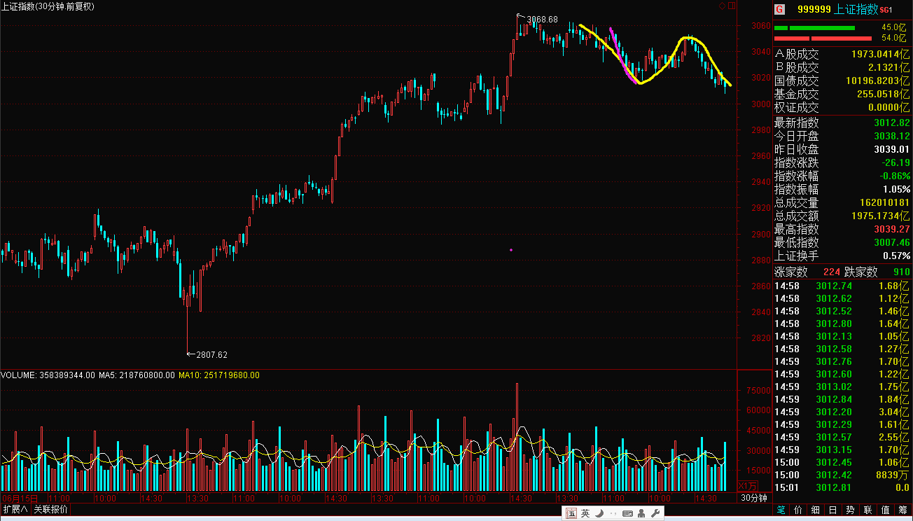The width and height of the screenshot is (913, 521).
Task: Click the split-panel icon at chart top-right
Action: click(x=732, y=6)
